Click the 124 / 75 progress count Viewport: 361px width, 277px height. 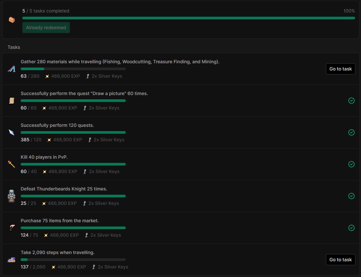click(x=30, y=235)
